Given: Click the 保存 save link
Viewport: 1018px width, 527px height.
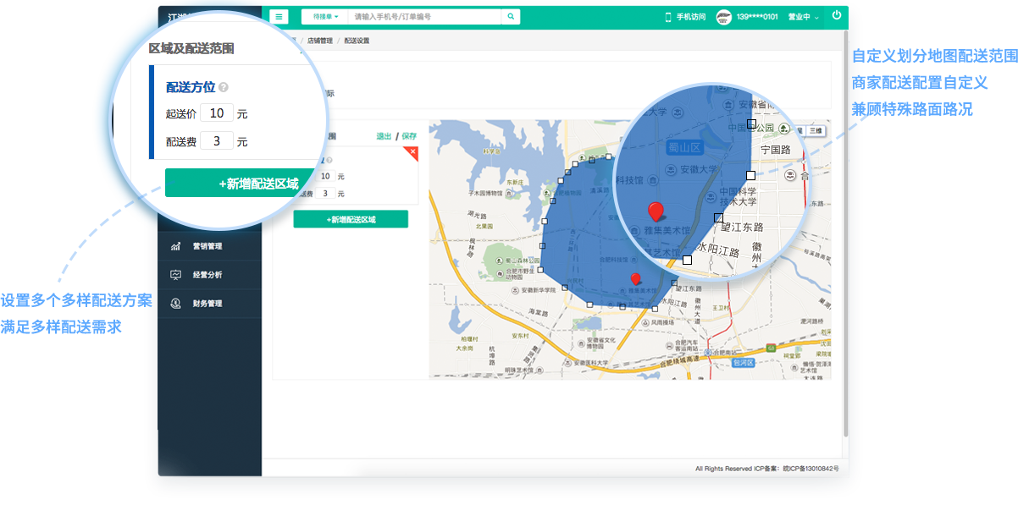Looking at the screenshot, I should pos(409,136).
